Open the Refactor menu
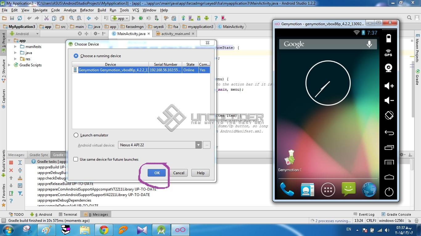Screen dimensions: 421x236 (x=87, y=10)
